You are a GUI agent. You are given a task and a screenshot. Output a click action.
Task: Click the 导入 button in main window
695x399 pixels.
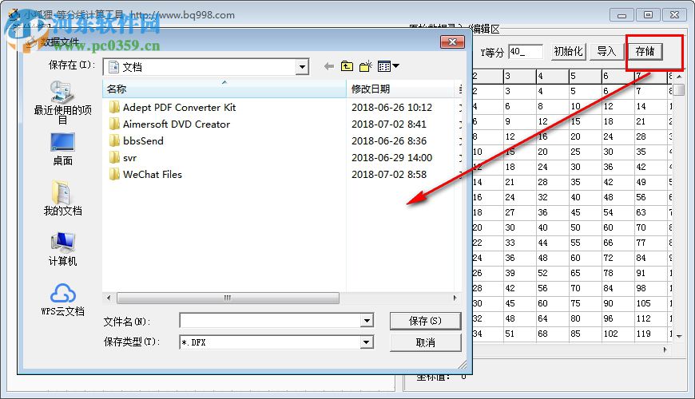click(606, 51)
